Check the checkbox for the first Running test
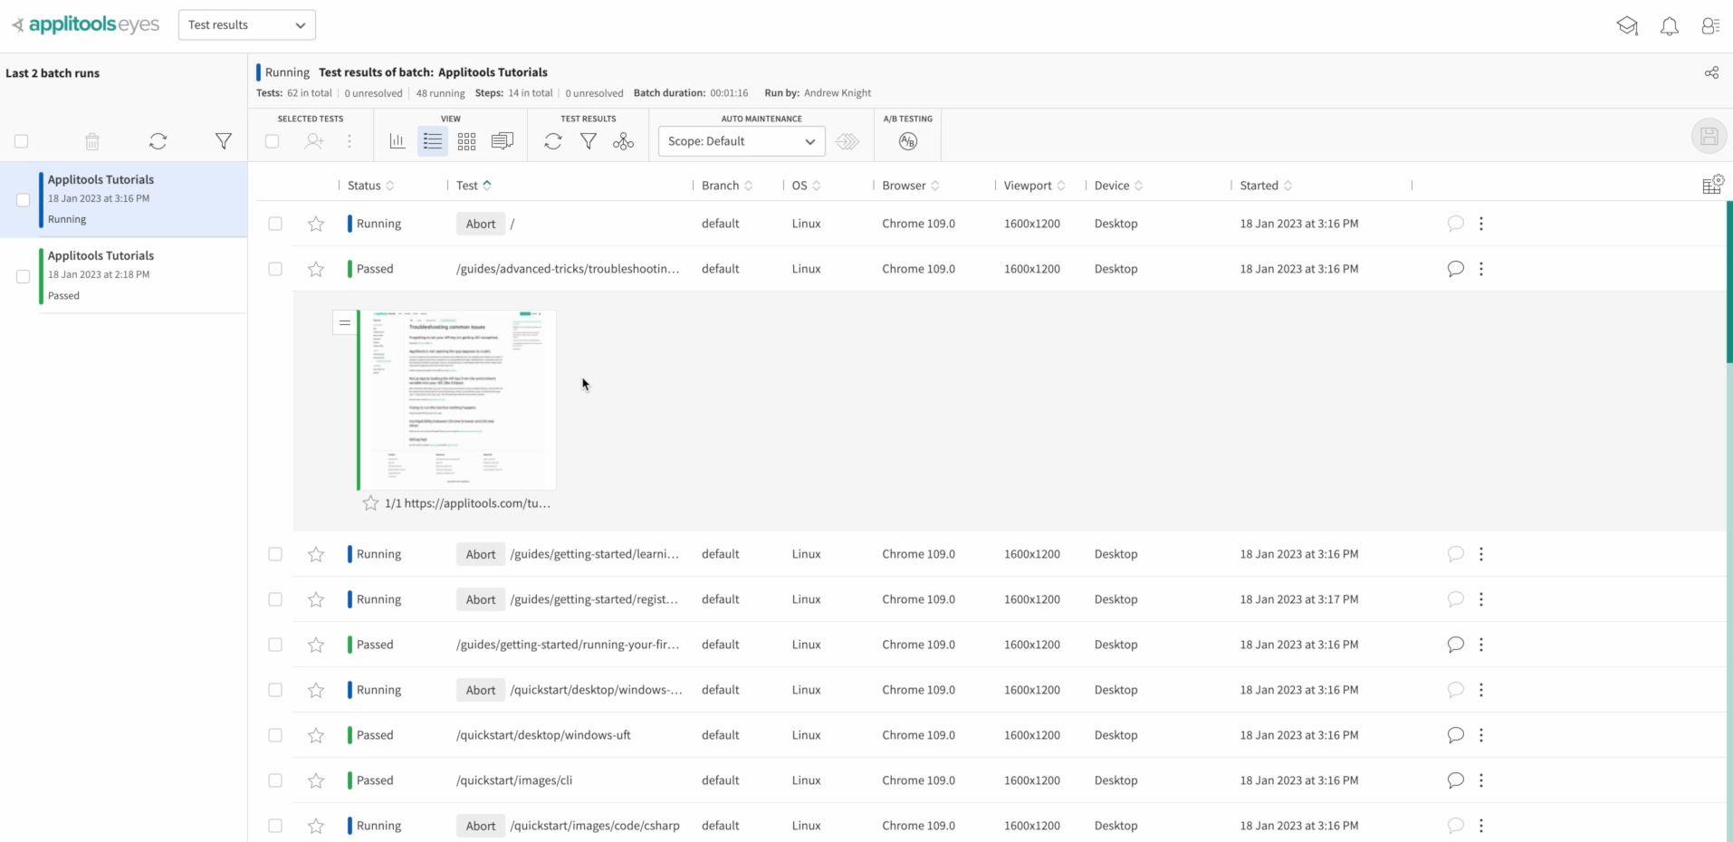 pyautogui.click(x=274, y=224)
